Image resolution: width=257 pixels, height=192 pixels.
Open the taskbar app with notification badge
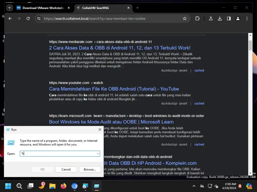[41, 186]
